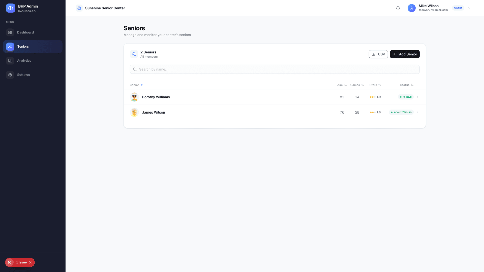This screenshot has height=272, width=484.
Task: Select Settings from the sidebar menu
Action: tap(23, 75)
